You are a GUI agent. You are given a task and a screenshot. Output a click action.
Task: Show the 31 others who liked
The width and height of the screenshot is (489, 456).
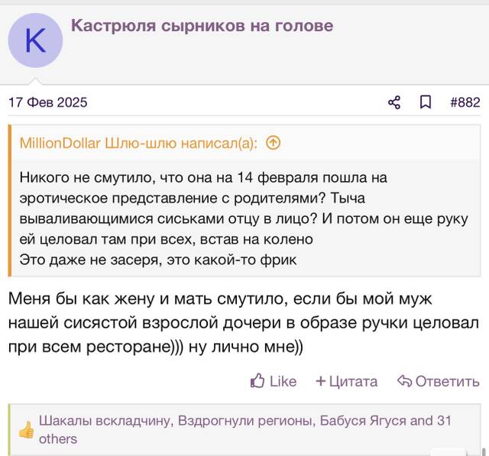click(x=245, y=430)
